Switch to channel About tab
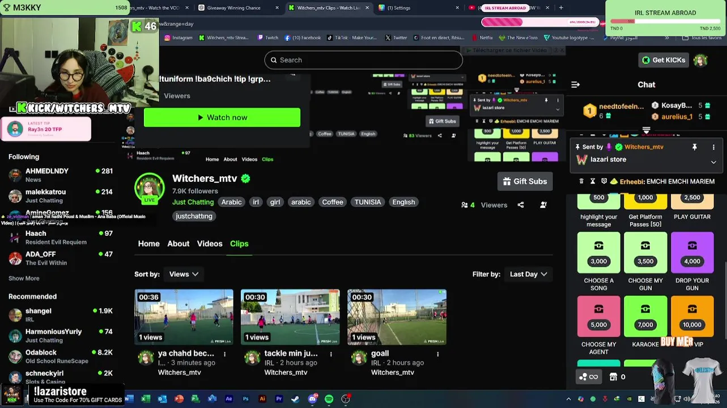727x408 pixels. (178, 244)
